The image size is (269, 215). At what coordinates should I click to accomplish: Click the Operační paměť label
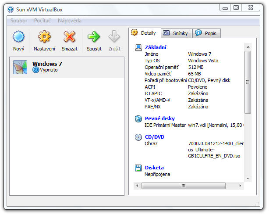[162, 67]
